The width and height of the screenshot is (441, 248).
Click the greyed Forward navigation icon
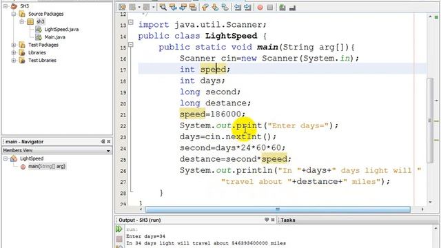[146, 8]
